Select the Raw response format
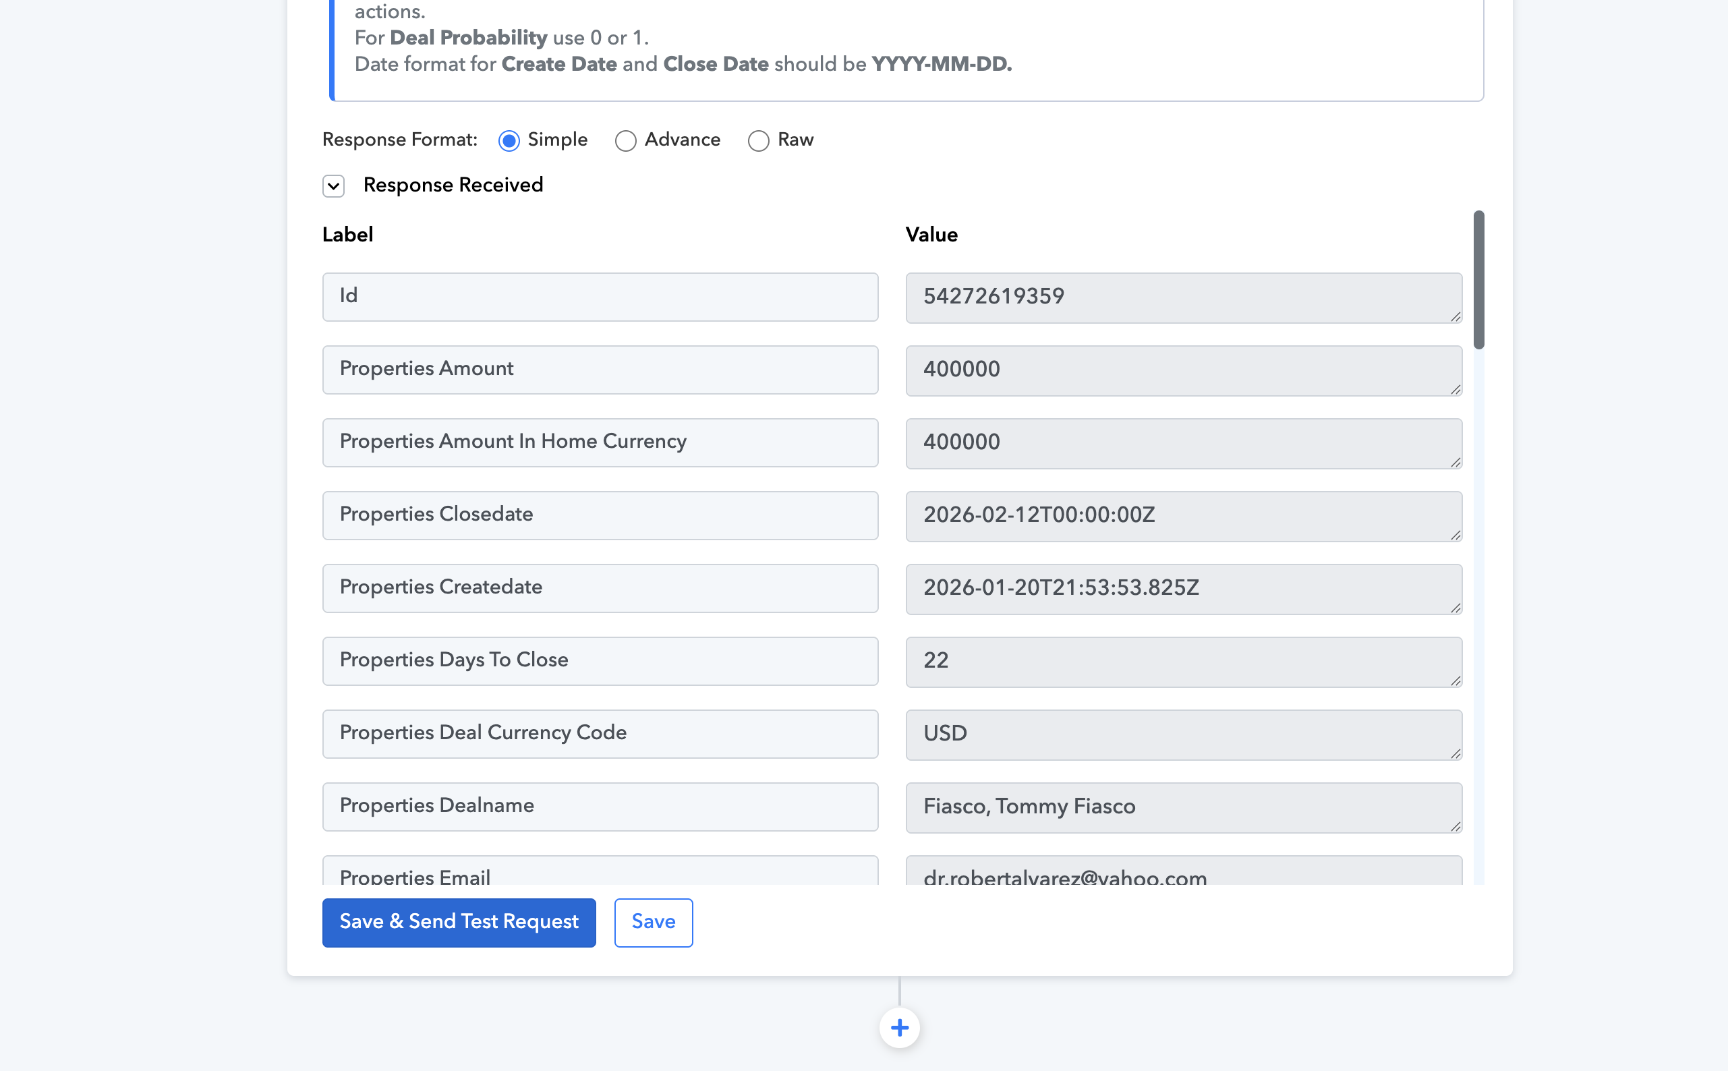The image size is (1728, 1071). coord(759,142)
